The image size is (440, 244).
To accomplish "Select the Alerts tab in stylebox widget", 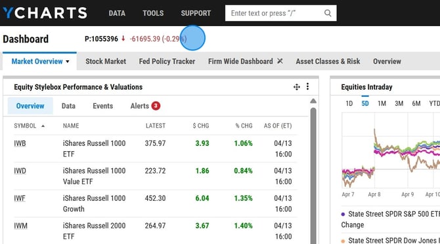I will tap(140, 106).
